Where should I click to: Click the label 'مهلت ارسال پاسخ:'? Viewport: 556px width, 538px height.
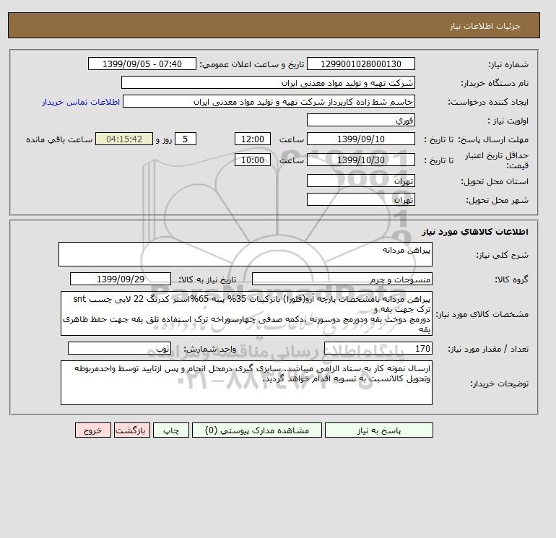pos(493,139)
